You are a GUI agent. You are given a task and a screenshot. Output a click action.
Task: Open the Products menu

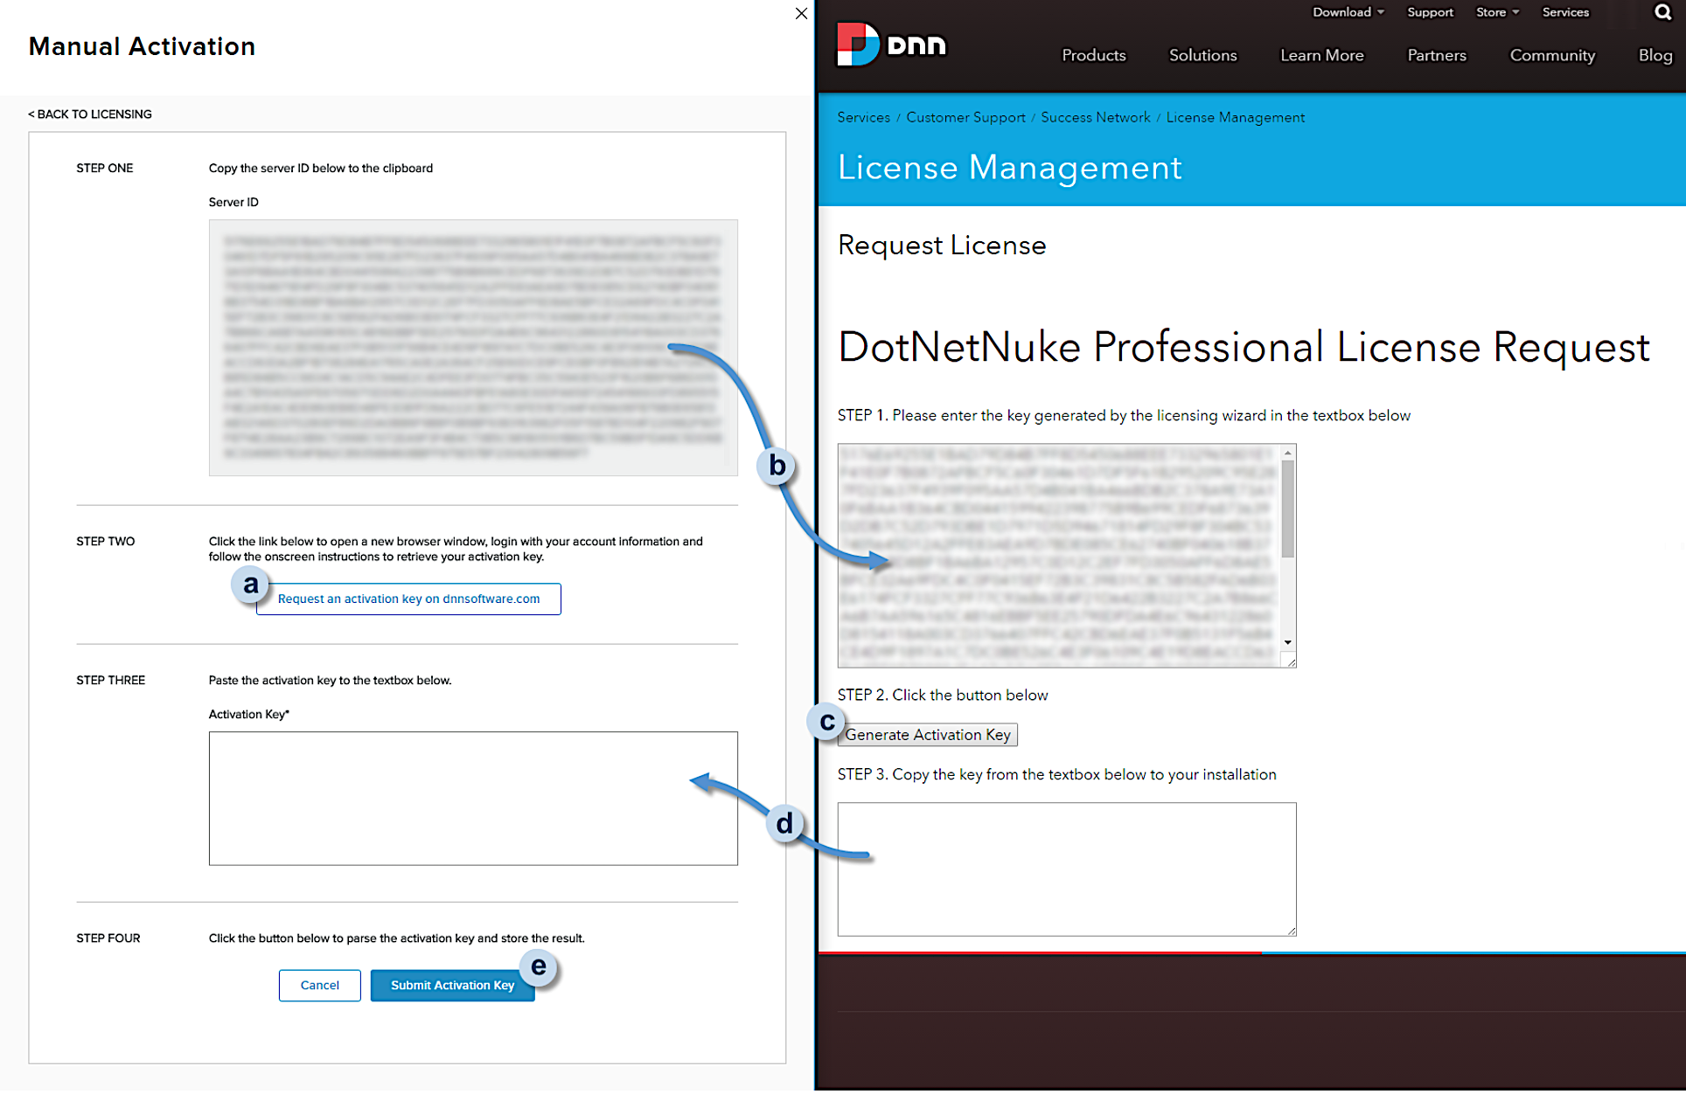pyautogui.click(x=1093, y=55)
